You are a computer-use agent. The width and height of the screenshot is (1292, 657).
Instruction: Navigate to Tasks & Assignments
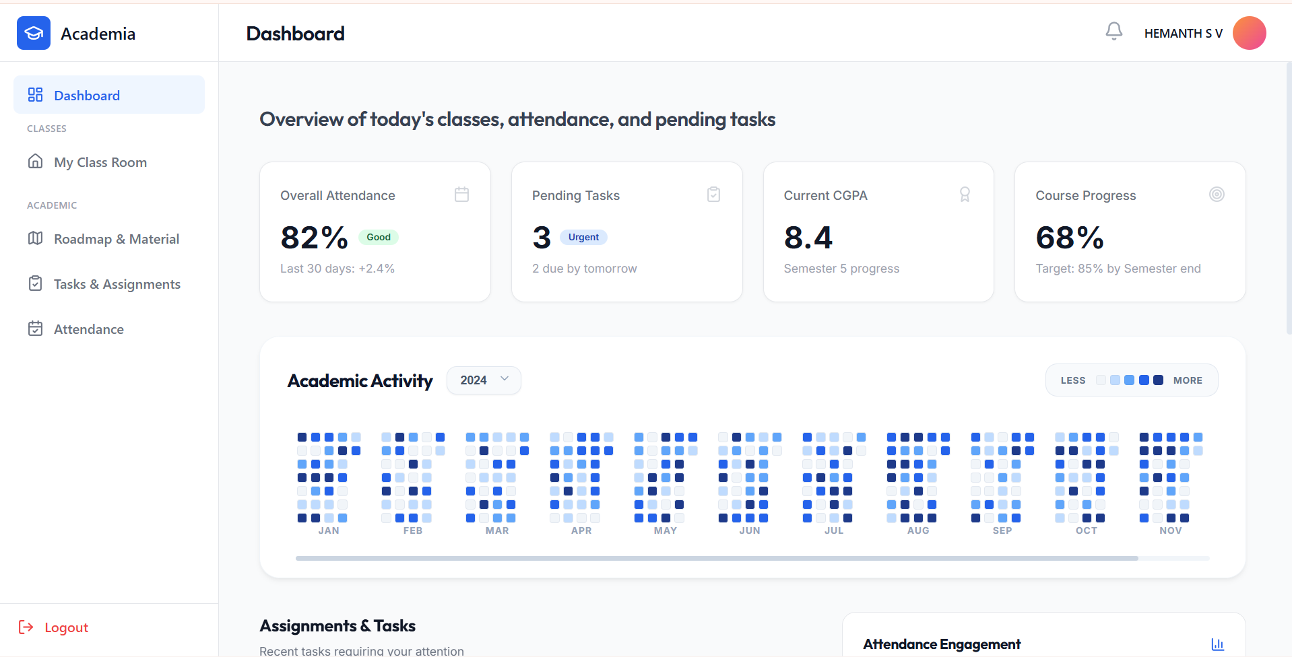117,284
